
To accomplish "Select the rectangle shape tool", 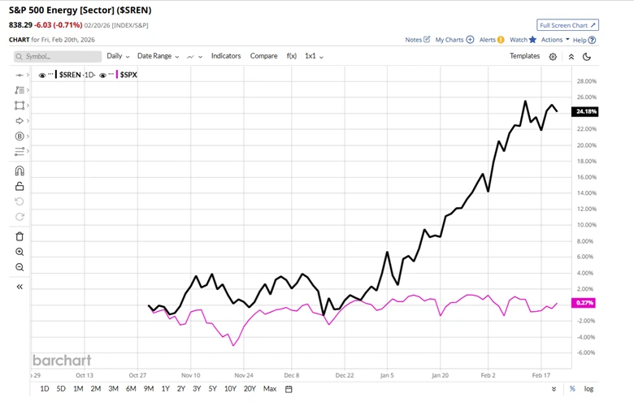I will (20, 106).
